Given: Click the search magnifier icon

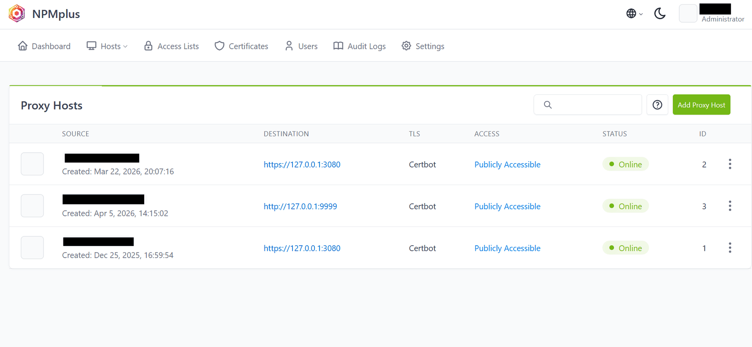Looking at the screenshot, I should pyautogui.click(x=548, y=104).
